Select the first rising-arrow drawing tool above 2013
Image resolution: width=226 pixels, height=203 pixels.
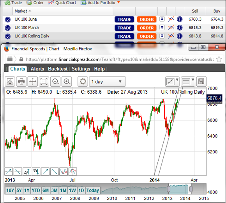click(x=9, y=171)
